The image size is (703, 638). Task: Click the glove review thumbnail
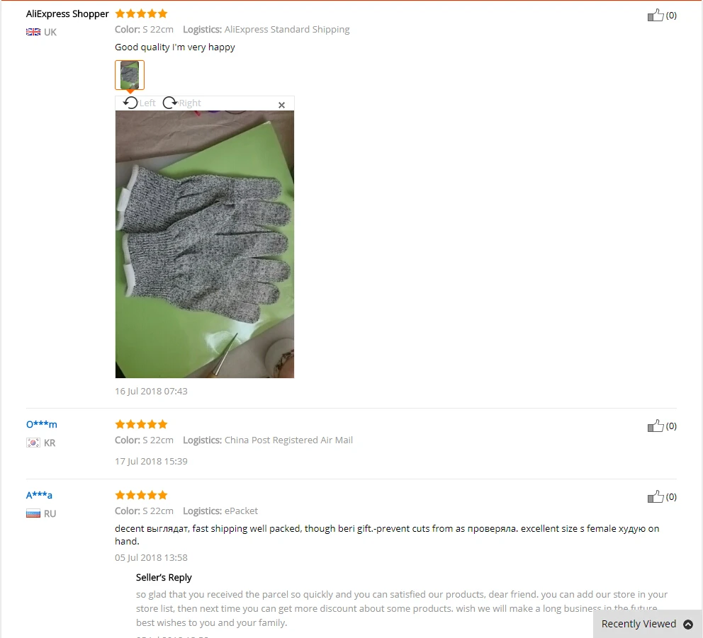point(130,75)
